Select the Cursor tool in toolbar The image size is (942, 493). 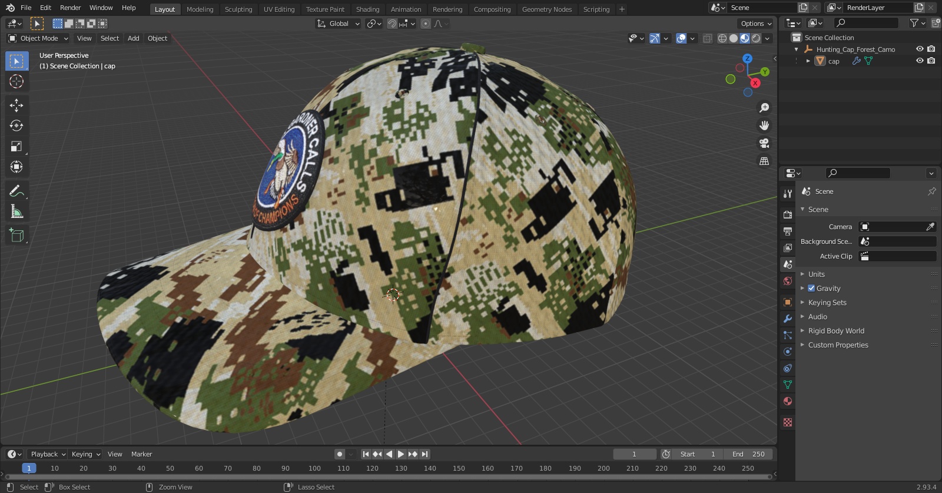[16, 81]
